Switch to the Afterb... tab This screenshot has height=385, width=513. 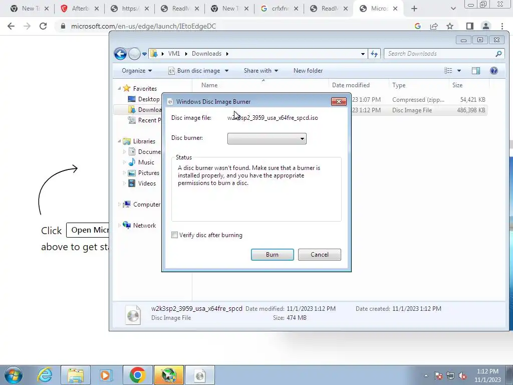80,9
